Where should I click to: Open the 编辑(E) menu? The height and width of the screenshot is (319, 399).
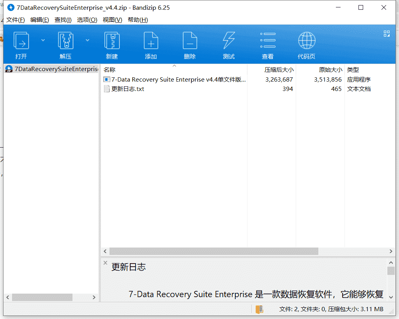point(39,20)
